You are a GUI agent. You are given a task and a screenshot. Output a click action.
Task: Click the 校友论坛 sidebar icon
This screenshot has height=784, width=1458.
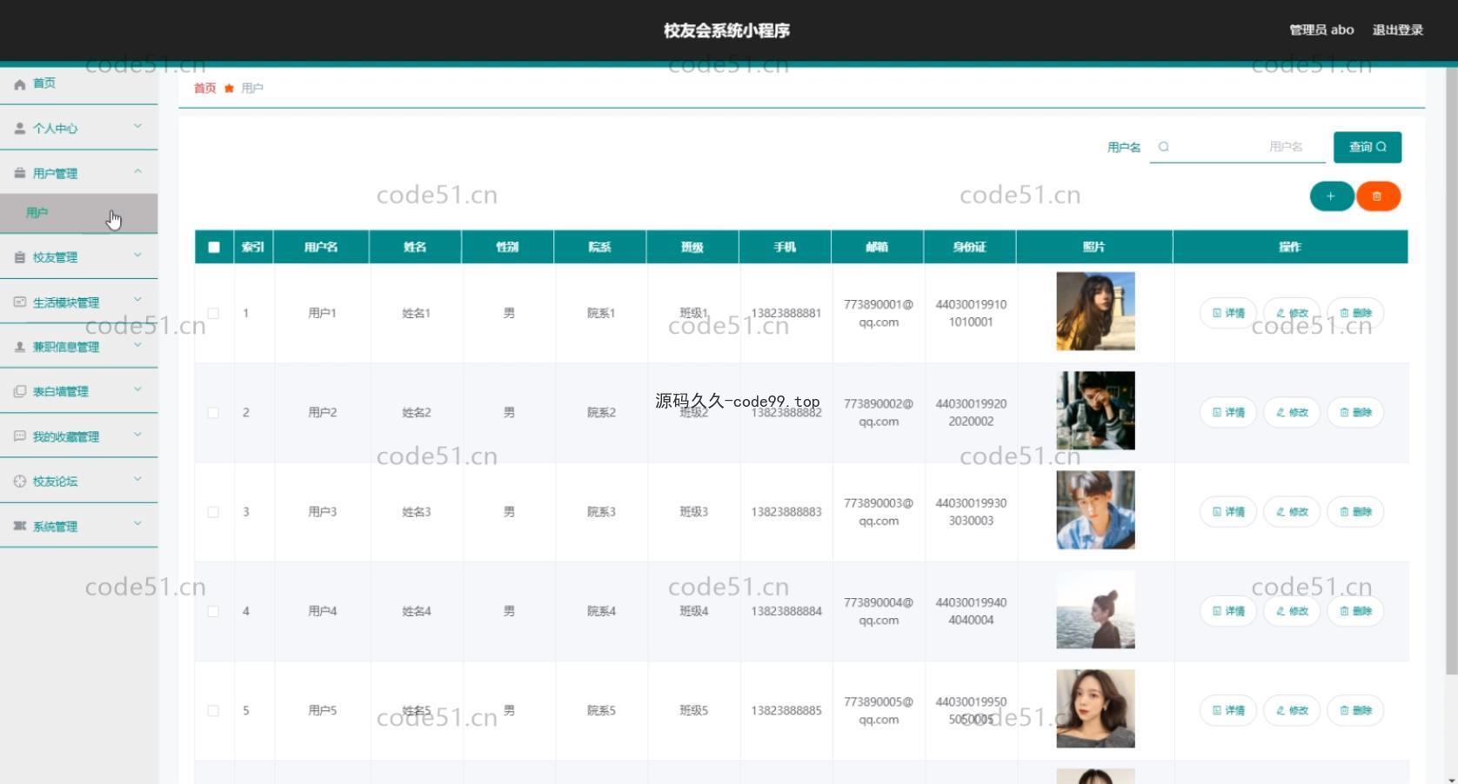click(19, 482)
